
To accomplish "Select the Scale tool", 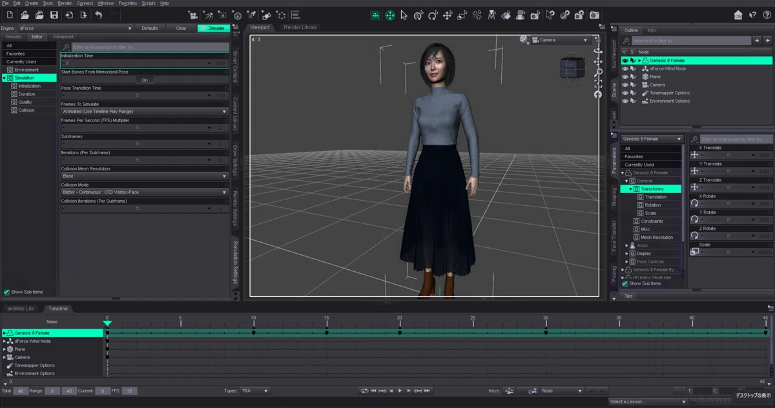I will (x=462, y=15).
